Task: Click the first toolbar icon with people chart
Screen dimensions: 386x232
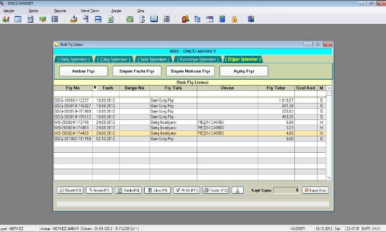Action: (6, 19)
